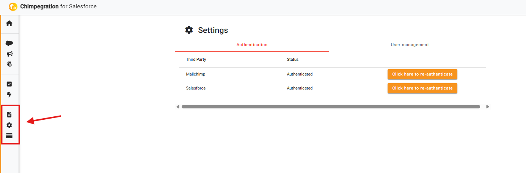The height and width of the screenshot is (173, 526).
Task: Re-authenticate the Mailchimp connection
Action: click(x=422, y=74)
